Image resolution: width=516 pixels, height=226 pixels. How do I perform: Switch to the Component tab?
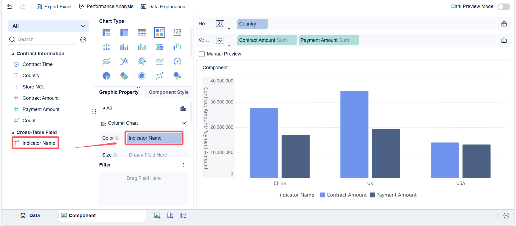click(x=102, y=216)
